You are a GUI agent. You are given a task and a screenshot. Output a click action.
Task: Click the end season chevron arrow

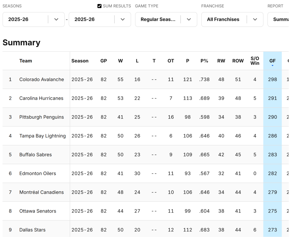click(123, 19)
